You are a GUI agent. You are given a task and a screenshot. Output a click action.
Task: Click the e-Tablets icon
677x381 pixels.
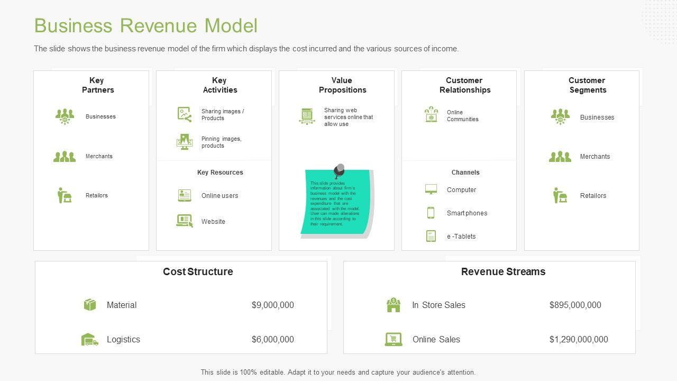coord(431,236)
